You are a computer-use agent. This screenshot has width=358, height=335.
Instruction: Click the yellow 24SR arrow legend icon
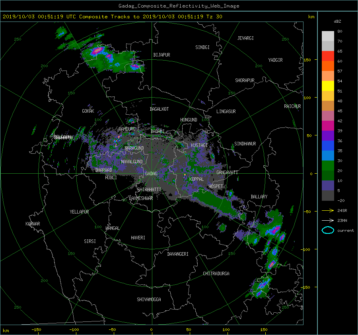point(328,211)
